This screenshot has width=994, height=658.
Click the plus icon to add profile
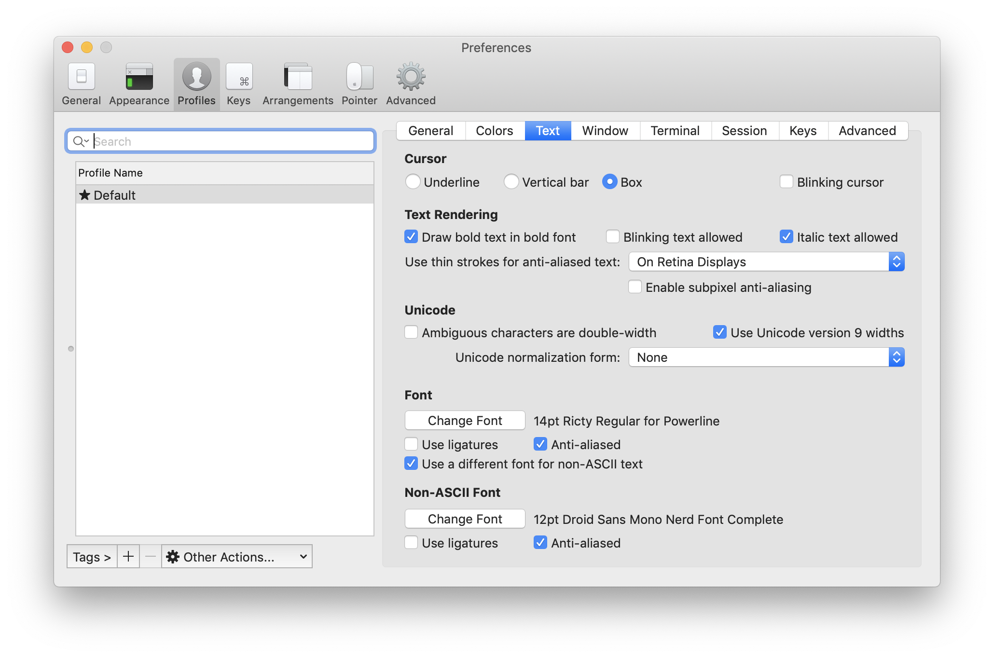coord(128,557)
